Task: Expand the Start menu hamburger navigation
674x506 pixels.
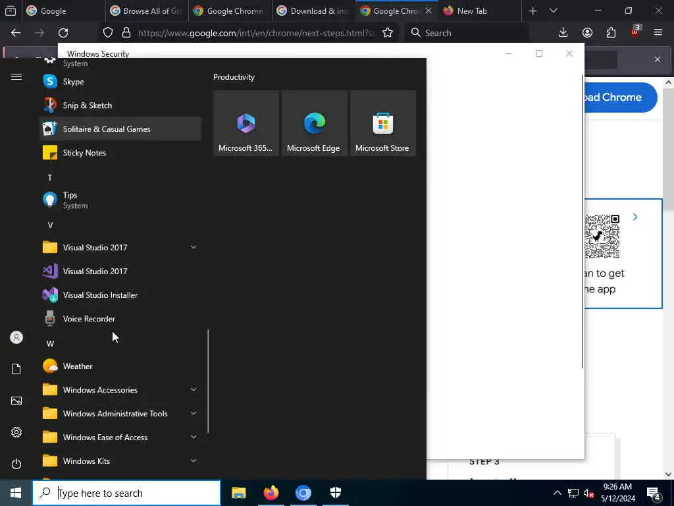Action: (x=16, y=77)
